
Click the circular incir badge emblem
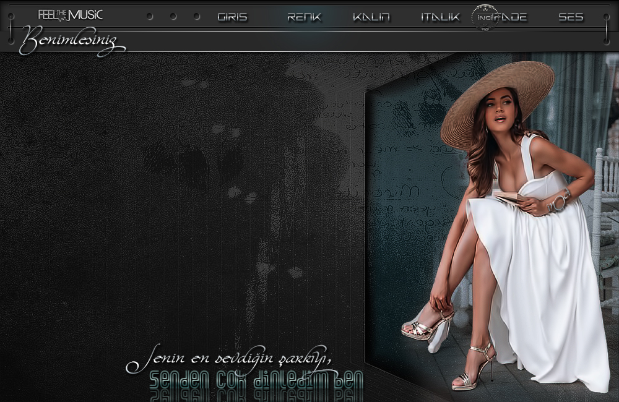point(485,17)
